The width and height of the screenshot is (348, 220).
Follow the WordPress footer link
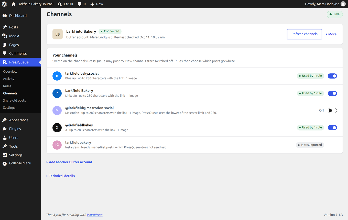(x=95, y=215)
